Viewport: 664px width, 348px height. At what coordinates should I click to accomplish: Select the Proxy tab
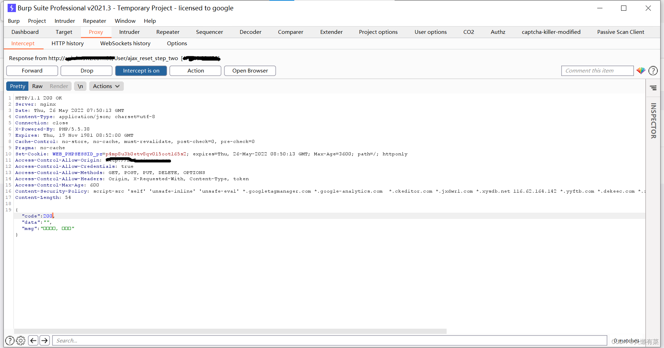(96, 32)
